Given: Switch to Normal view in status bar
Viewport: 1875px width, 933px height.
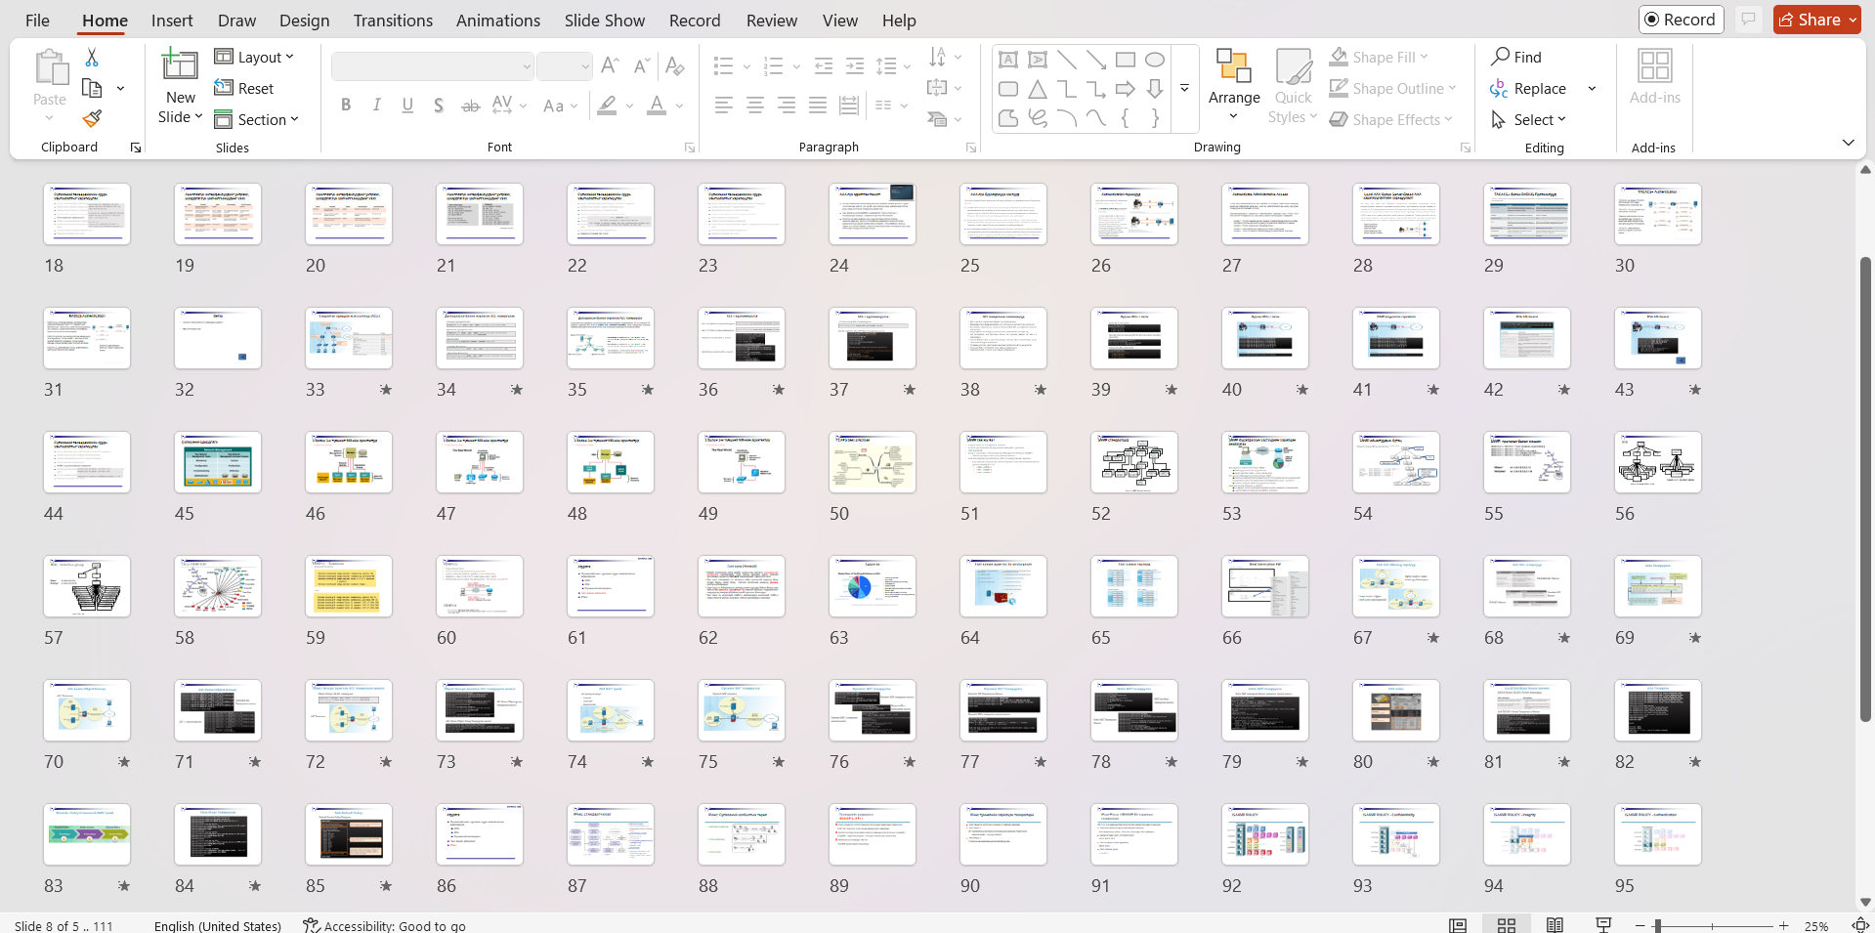Looking at the screenshot, I should (1458, 925).
